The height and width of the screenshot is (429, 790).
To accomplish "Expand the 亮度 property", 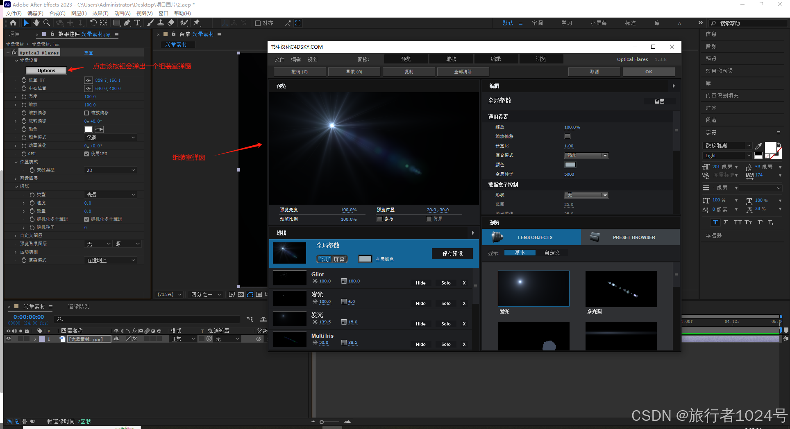I will [x=16, y=97].
